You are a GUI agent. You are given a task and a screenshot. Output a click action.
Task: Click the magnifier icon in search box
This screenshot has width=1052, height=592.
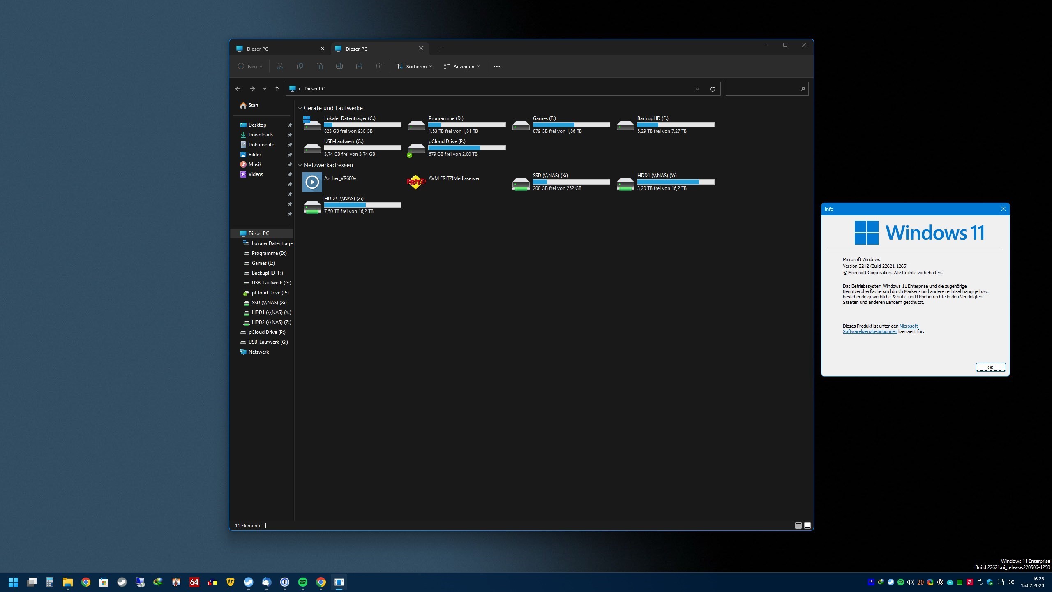(x=802, y=89)
